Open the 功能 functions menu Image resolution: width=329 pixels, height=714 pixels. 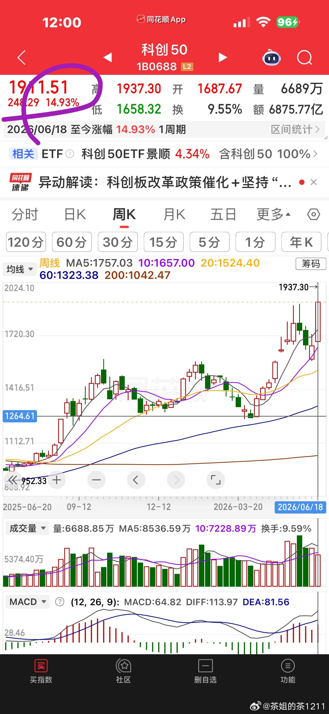click(x=288, y=671)
